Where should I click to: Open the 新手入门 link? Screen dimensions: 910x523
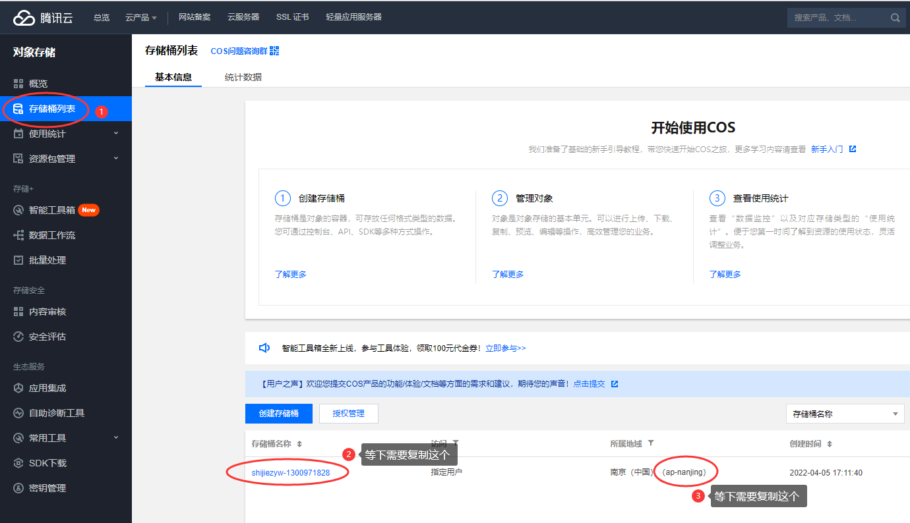tap(827, 150)
